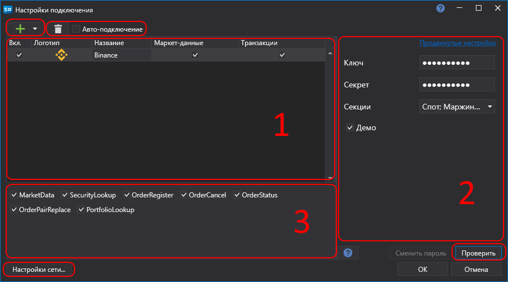Screen dimensions: 508x282
Task: Sort by Название column header
Action: pyautogui.click(x=121, y=43)
